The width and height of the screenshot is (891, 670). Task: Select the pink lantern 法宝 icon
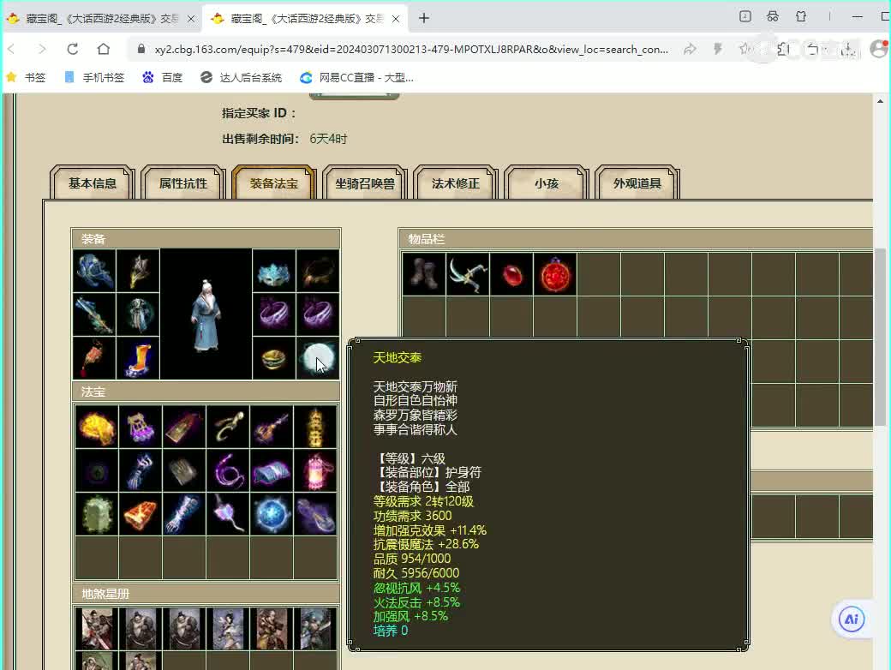point(315,470)
